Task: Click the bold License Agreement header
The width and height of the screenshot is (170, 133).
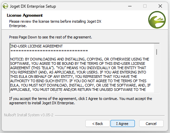Action: point(25,15)
